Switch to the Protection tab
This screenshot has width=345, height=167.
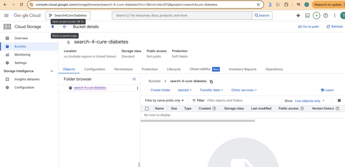point(150,69)
